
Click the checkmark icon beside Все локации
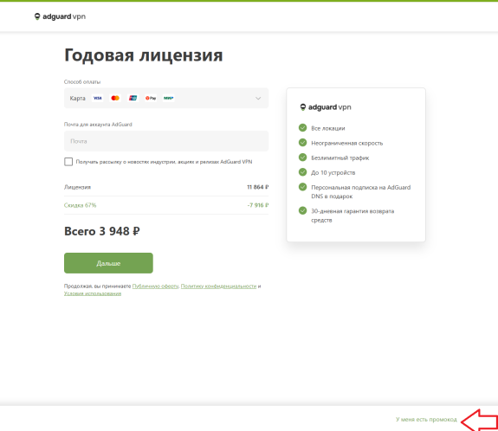click(302, 127)
